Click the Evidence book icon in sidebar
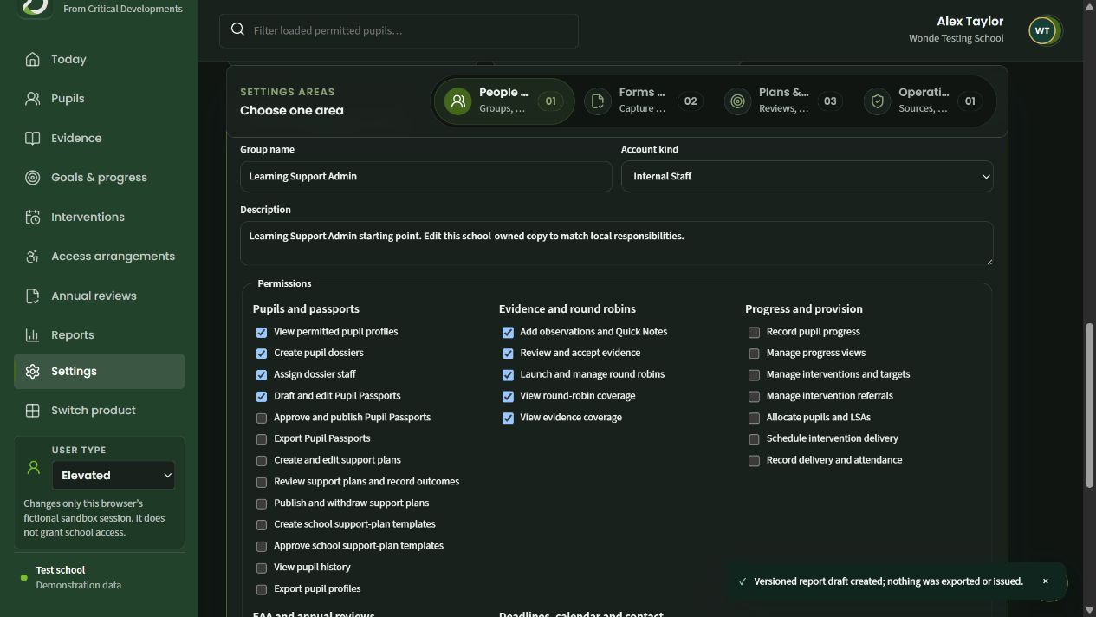Image resolution: width=1096 pixels, height=617 pixels. [x=32, y=138]
